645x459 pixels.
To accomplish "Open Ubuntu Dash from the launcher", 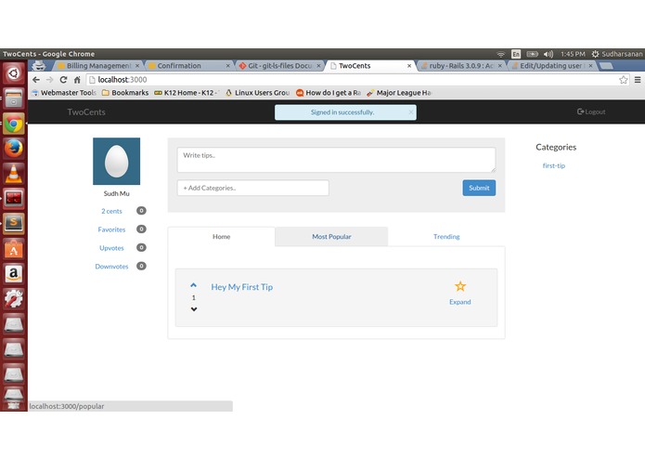I will tap(14, 73).
